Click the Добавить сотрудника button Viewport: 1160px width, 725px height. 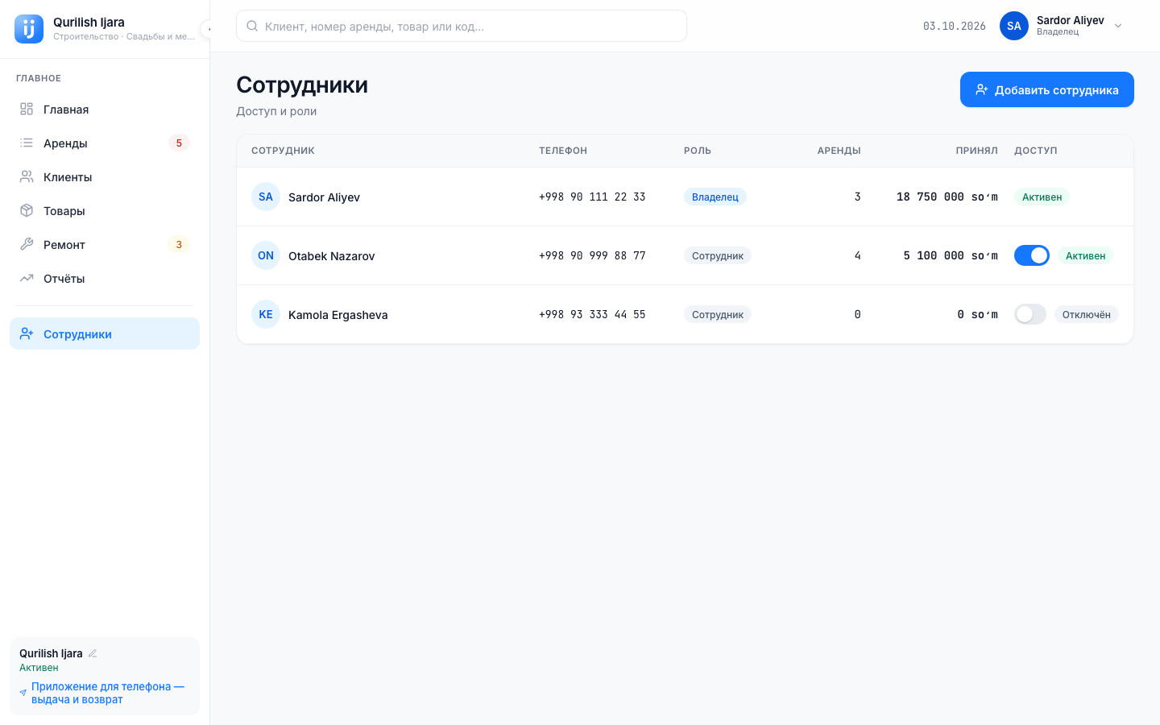tap(1047, 89)
